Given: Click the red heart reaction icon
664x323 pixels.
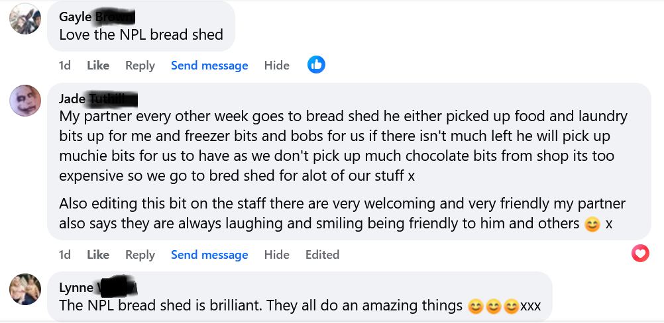Looking at the screenshot, I should click(x=640, y=253).
